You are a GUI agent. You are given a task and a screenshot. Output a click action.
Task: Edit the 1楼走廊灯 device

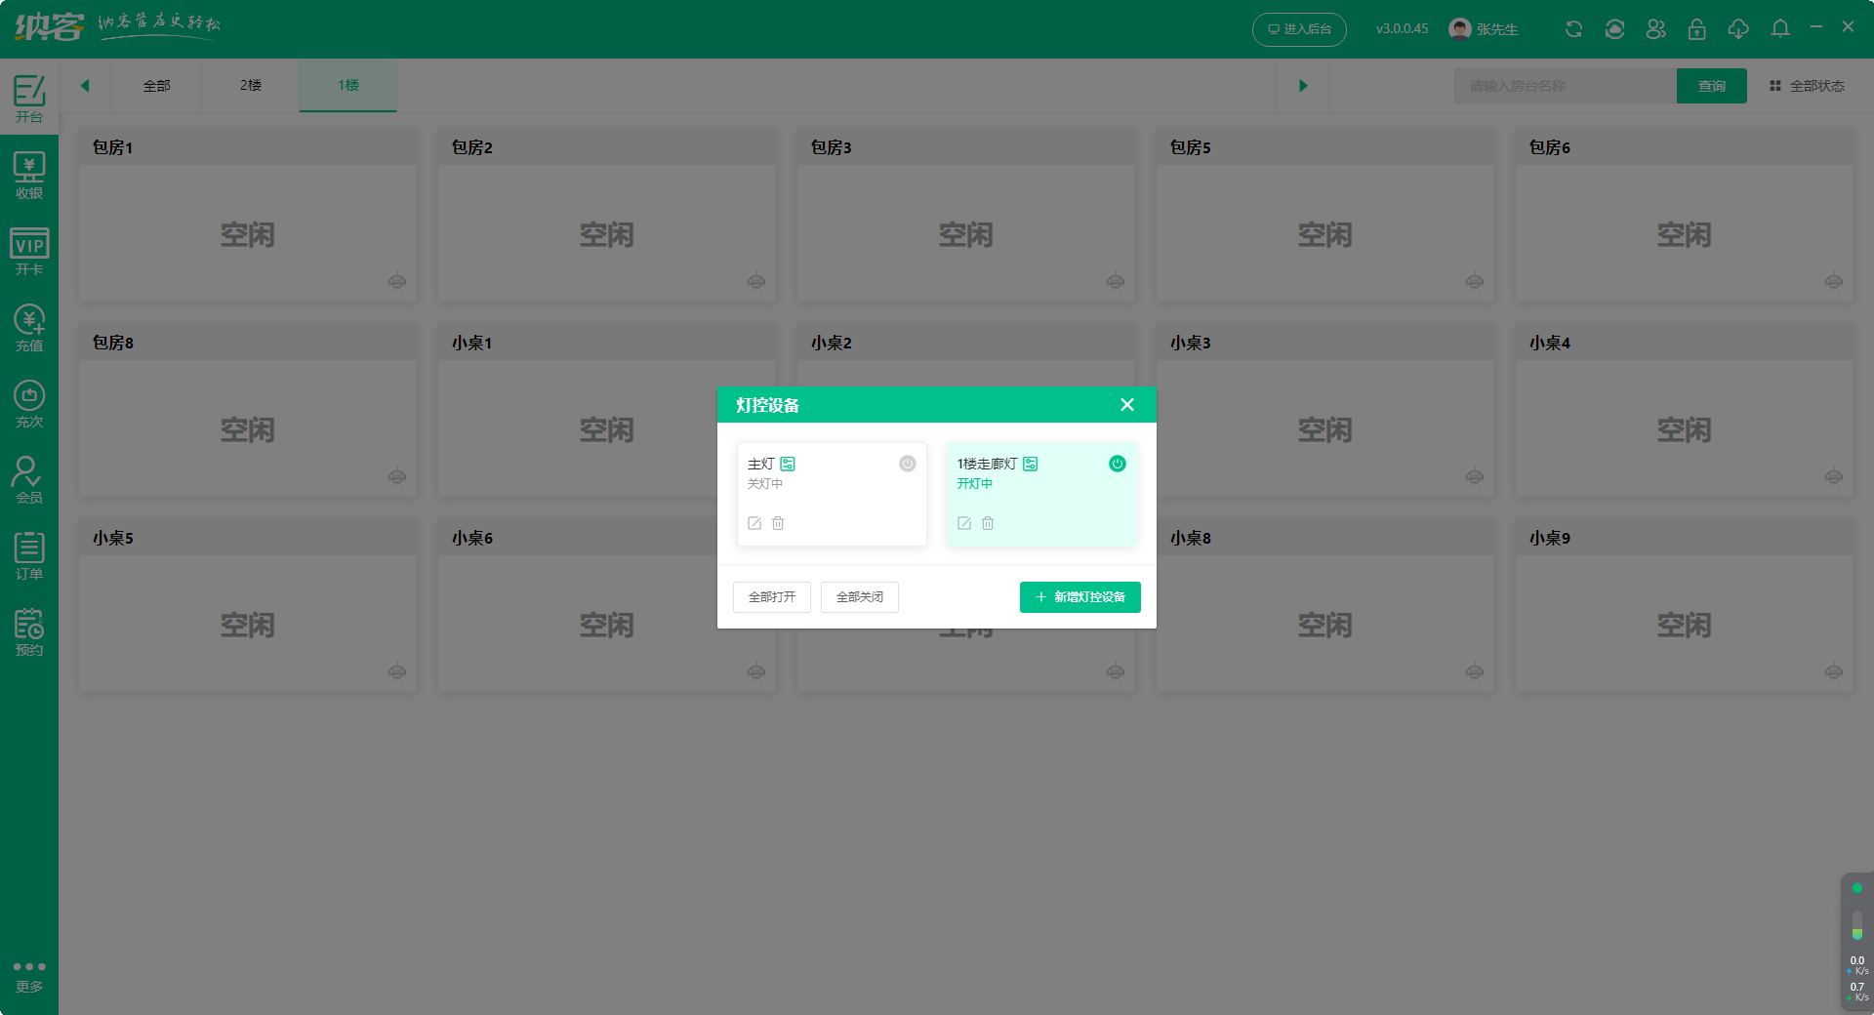tap(964, 523)
